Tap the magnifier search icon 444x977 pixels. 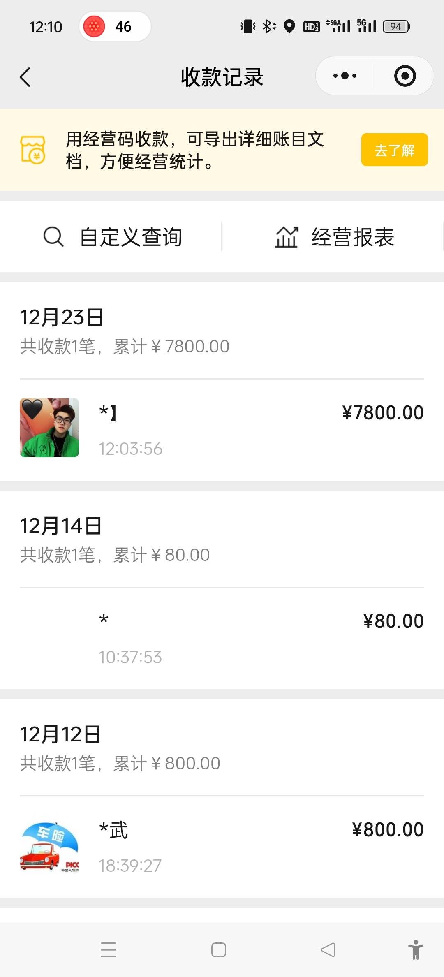tap(53, 237)
